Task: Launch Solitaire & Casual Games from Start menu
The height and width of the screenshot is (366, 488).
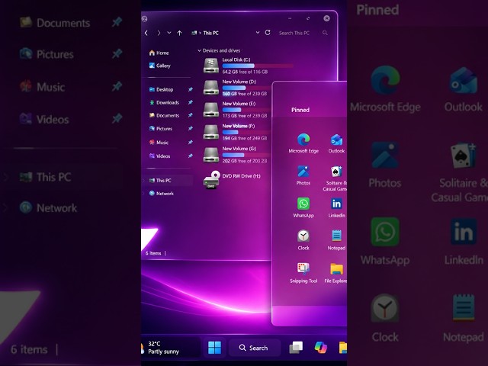Action: coord(336,178)
